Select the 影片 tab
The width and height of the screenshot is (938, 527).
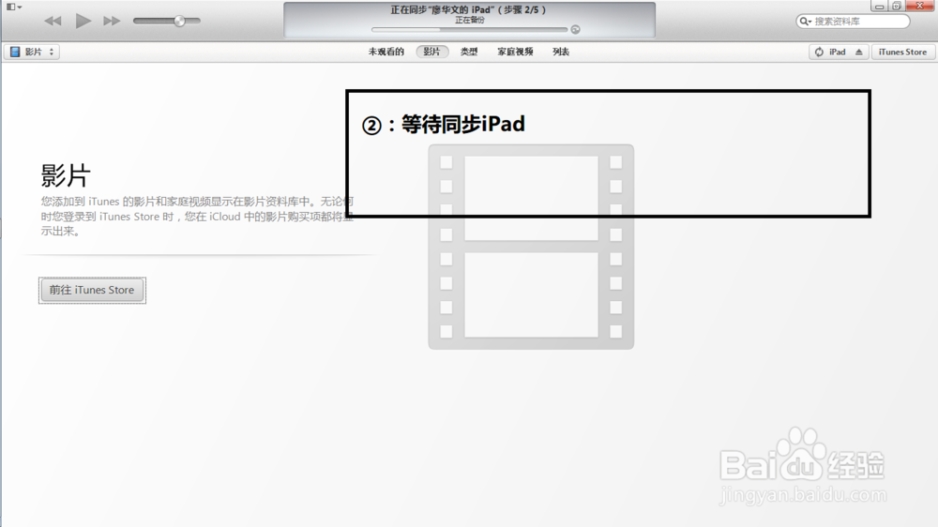(x=431, y=52)
